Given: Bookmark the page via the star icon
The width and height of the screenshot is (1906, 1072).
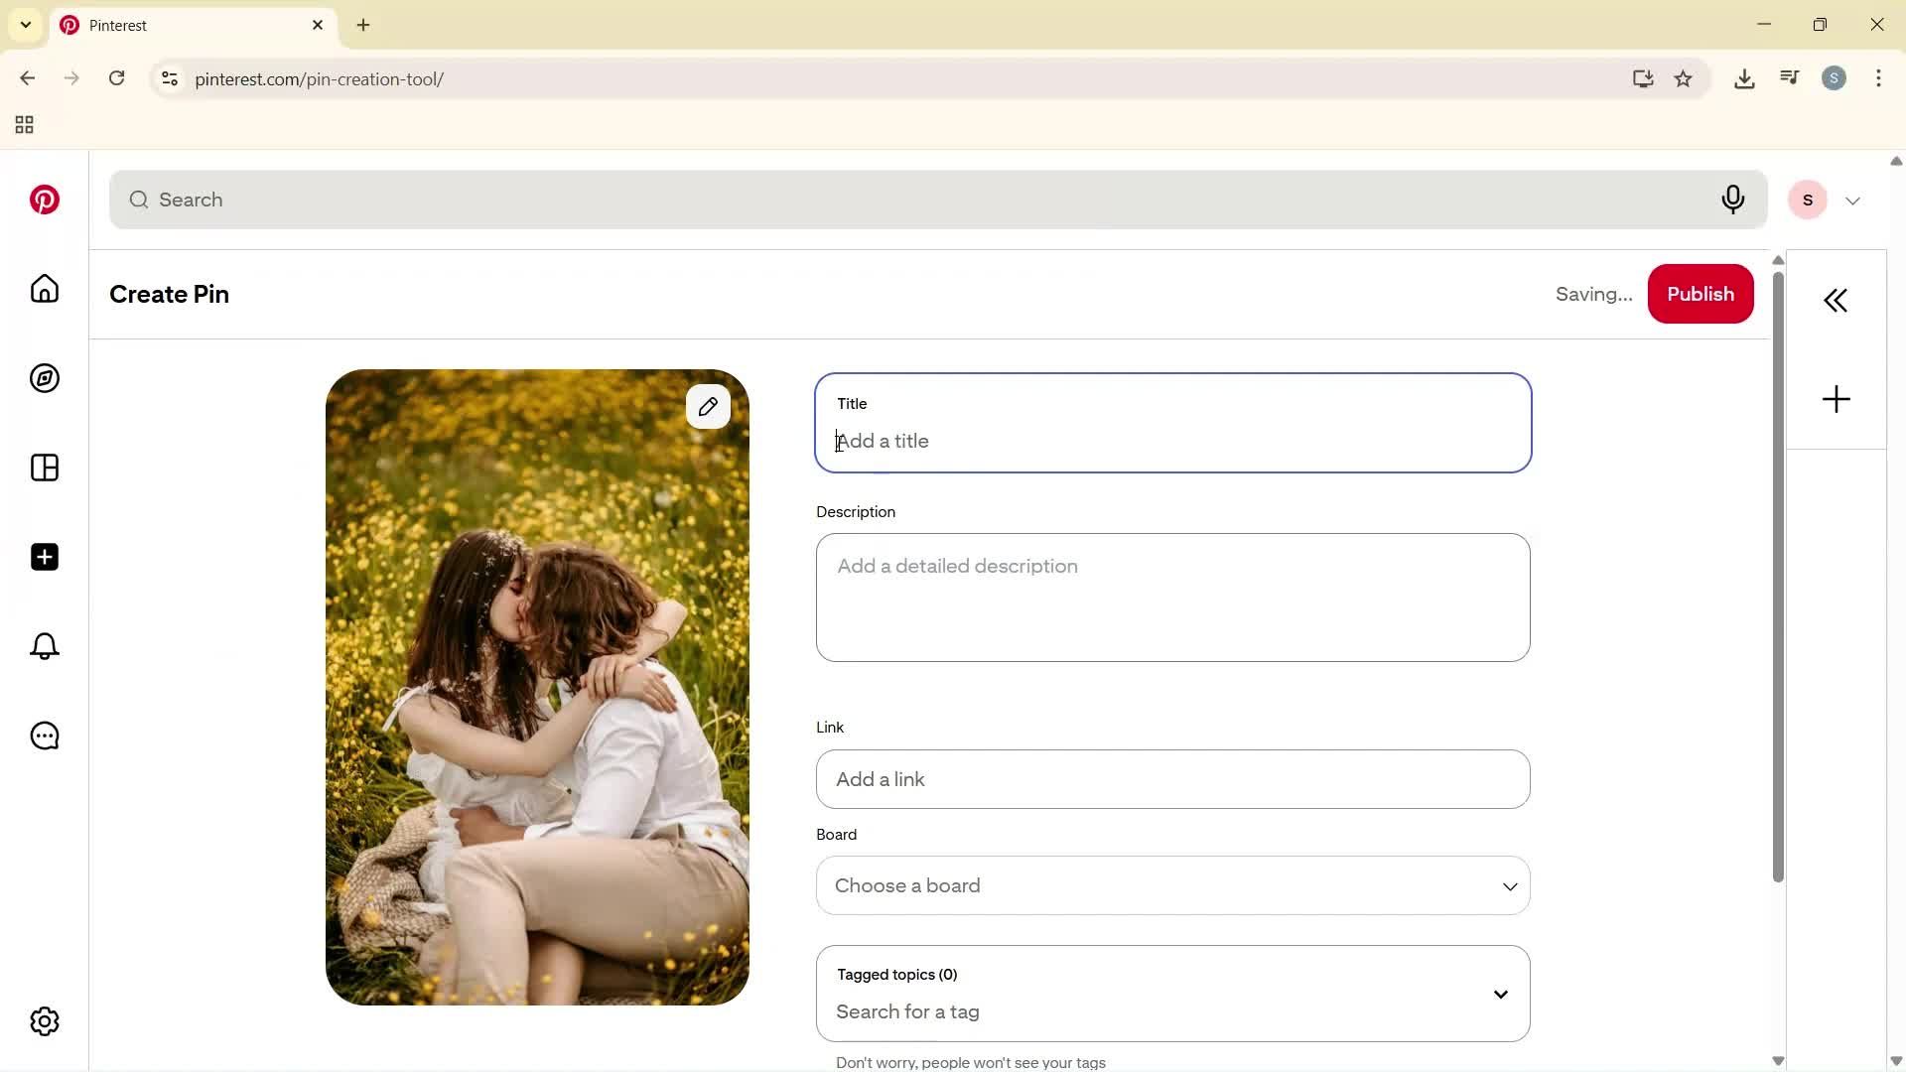Looking at the screenshot, I should coord(1684,78).
